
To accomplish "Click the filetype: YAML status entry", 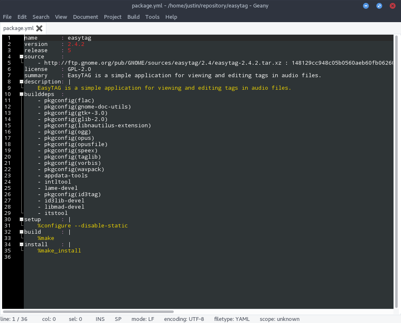I will click(232, 319).
